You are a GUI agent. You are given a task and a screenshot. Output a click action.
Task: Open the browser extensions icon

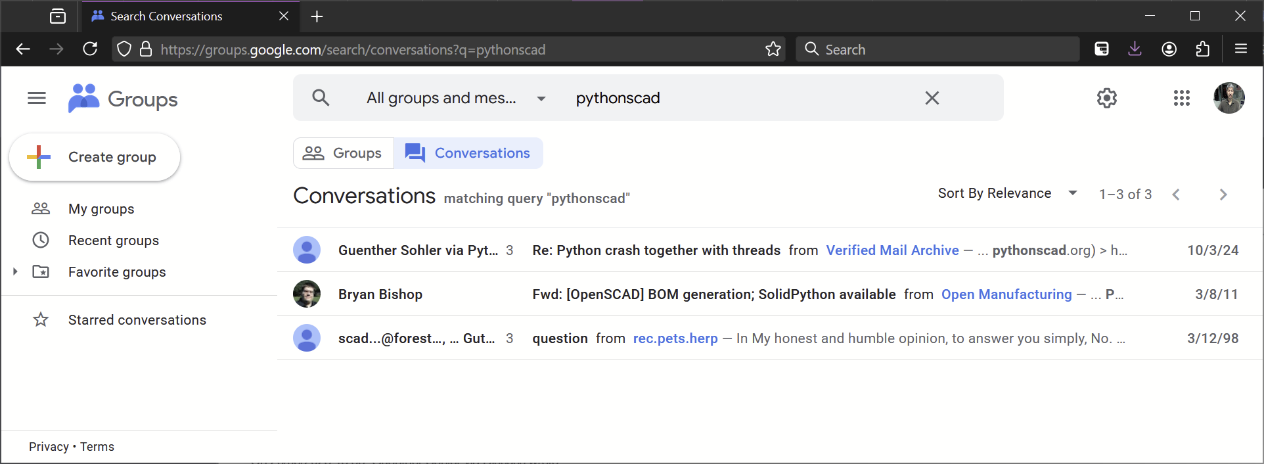[x=1202, y=49]
